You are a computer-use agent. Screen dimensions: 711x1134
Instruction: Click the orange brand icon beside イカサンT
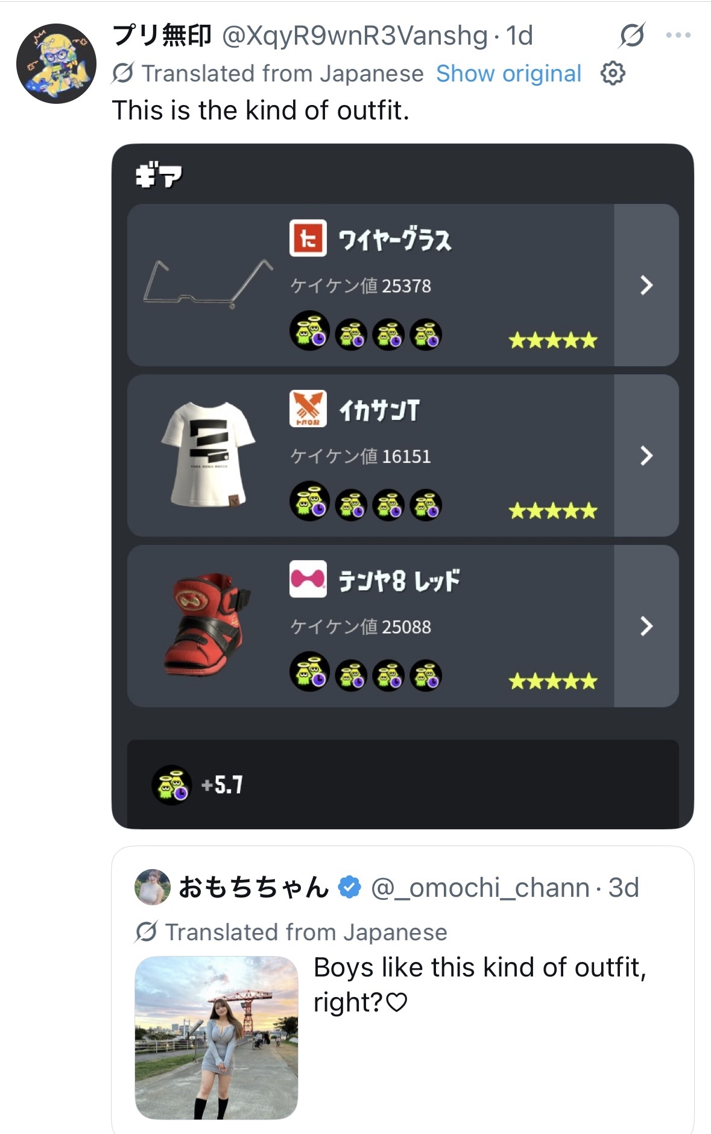pyautogui.click(x=308, y=409)
